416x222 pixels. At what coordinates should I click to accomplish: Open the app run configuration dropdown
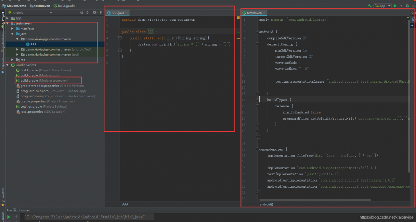383,6
